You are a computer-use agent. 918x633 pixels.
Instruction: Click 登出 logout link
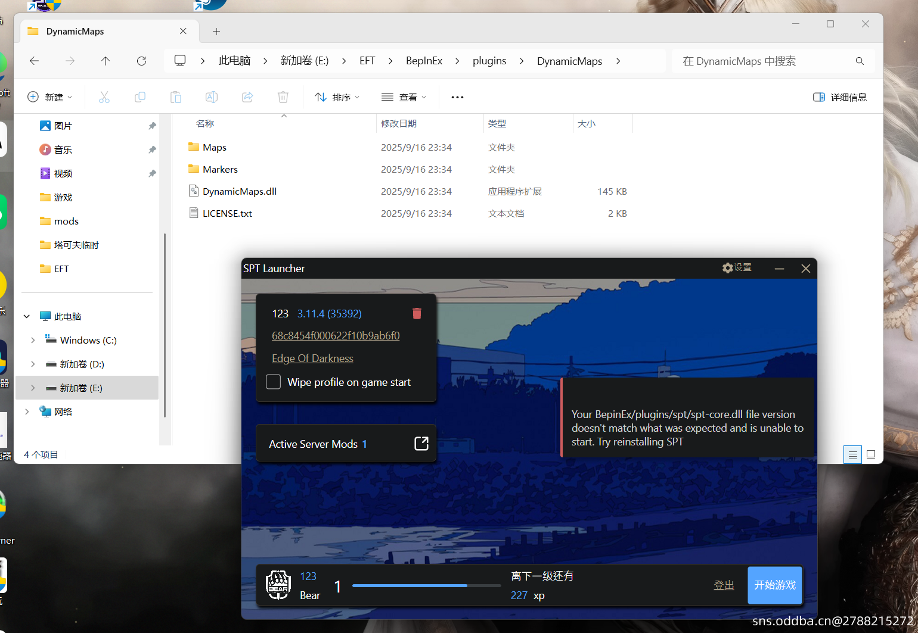(724, 585)
